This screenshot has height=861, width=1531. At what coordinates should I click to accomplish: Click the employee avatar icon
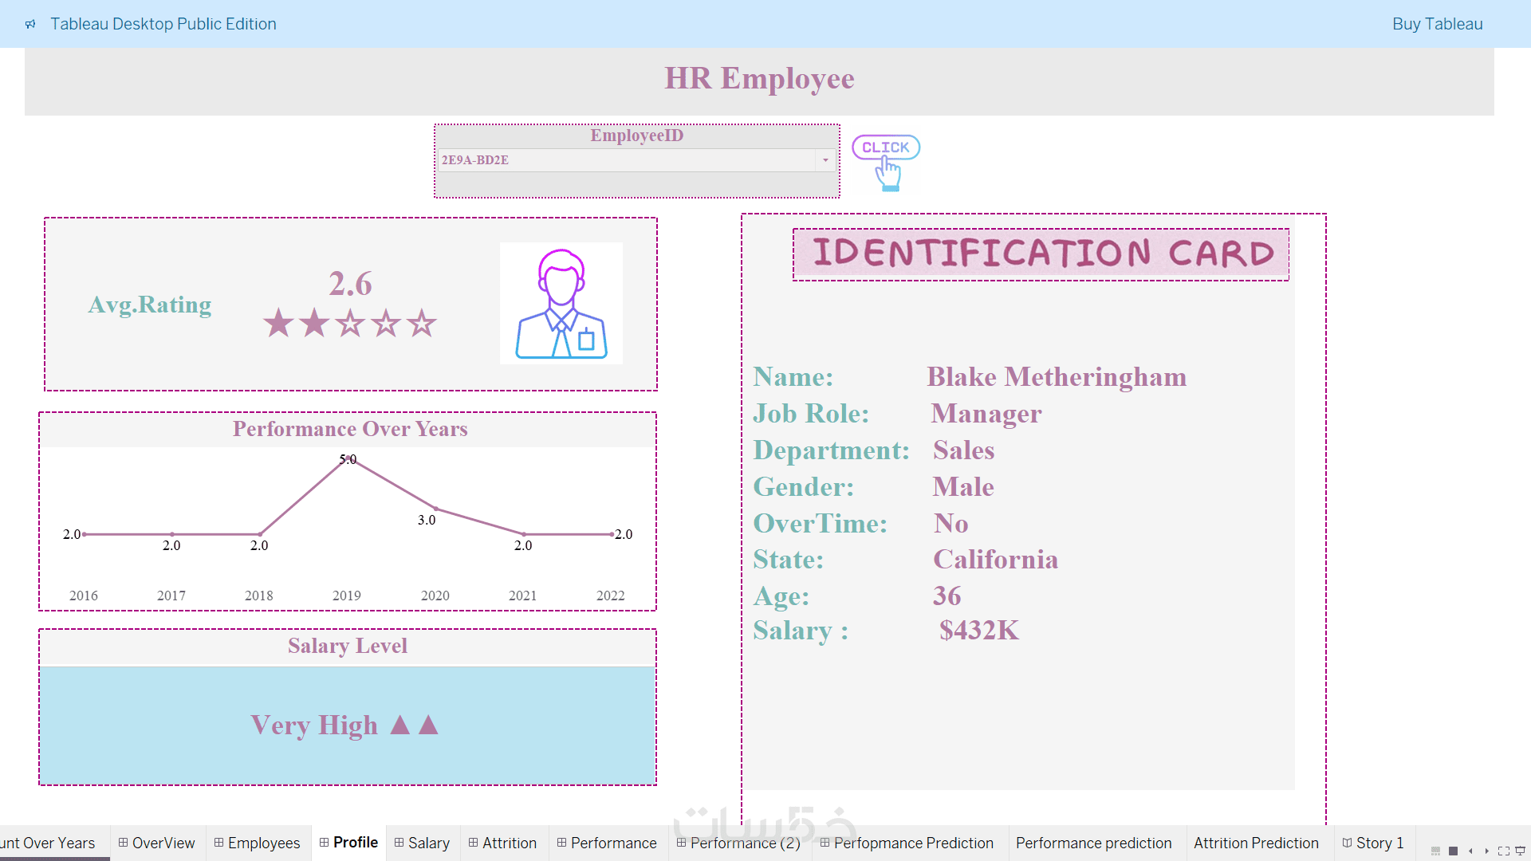pos(561,304)
